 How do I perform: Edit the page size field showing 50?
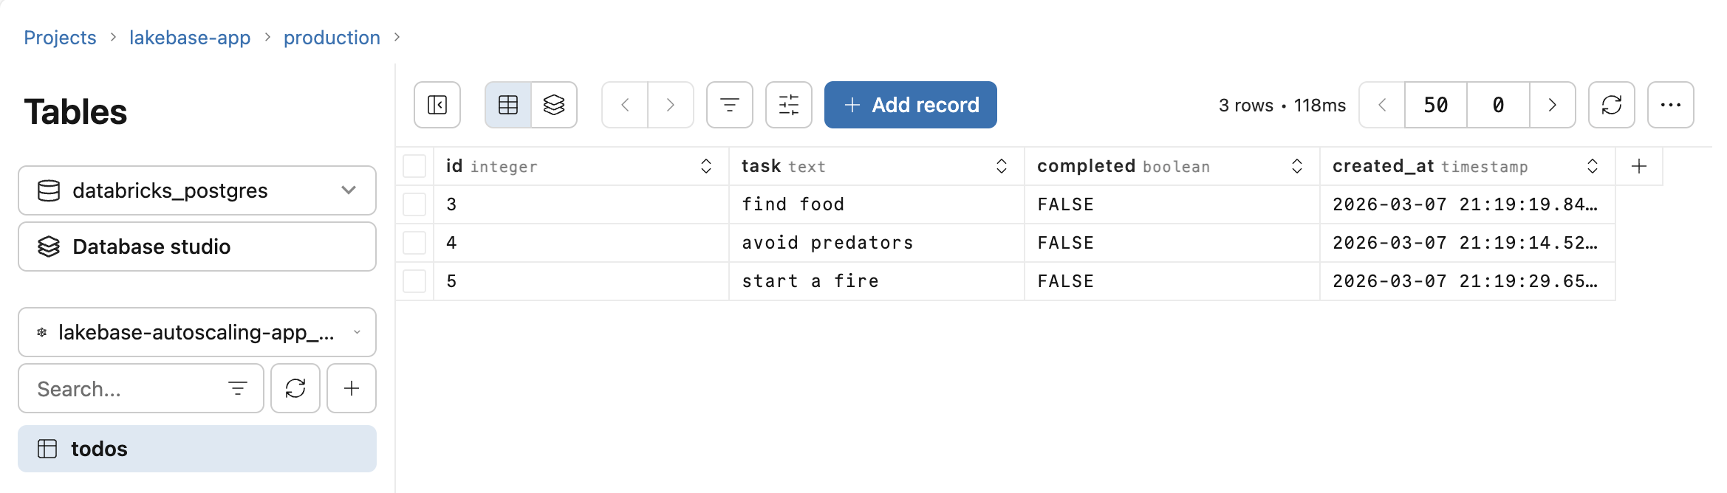(x=1435, y=105)
